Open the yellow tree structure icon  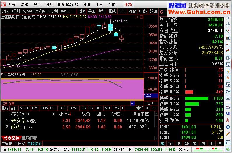coord(228,71)
